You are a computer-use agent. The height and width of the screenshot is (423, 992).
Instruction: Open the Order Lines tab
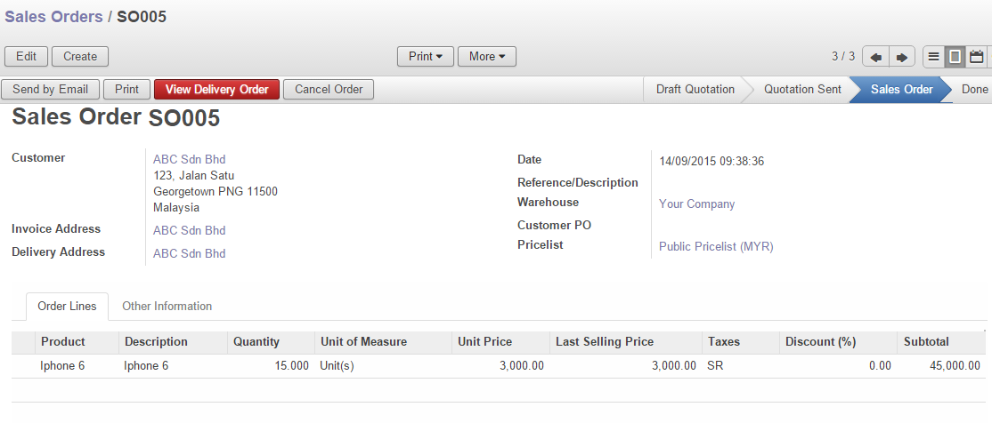(67, 307)
